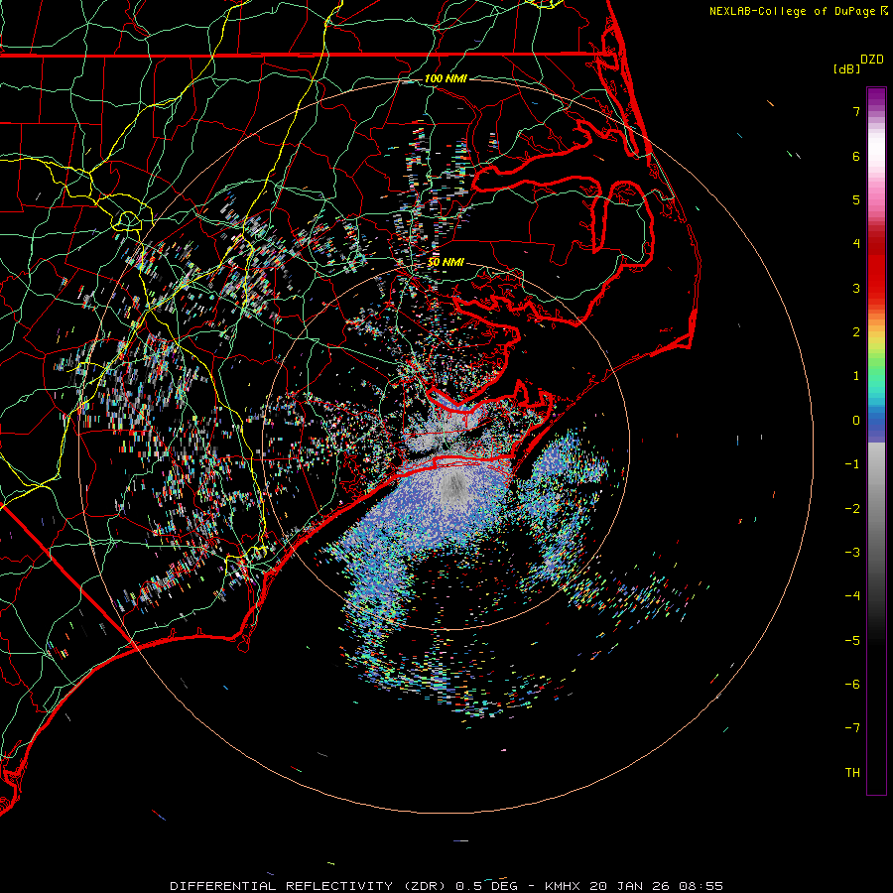Click the '0.5 DEG' elevation angle text
This screenshot has height=893, width=893.
(487, 886)
